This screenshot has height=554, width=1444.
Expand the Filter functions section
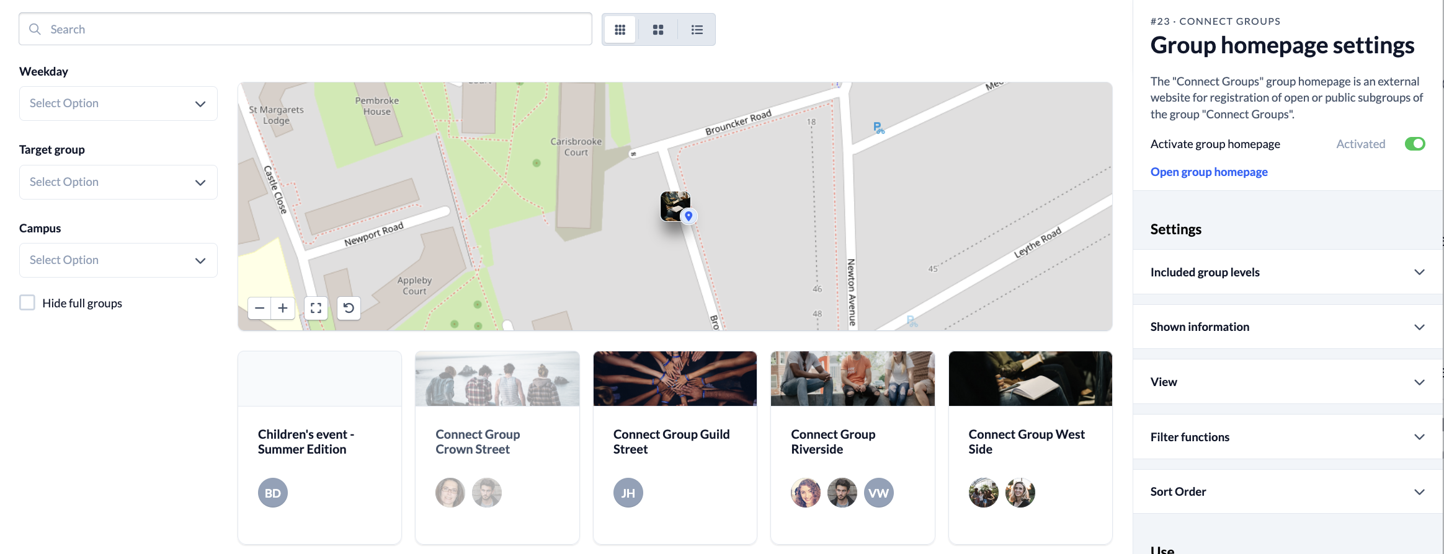(1287, 437)
